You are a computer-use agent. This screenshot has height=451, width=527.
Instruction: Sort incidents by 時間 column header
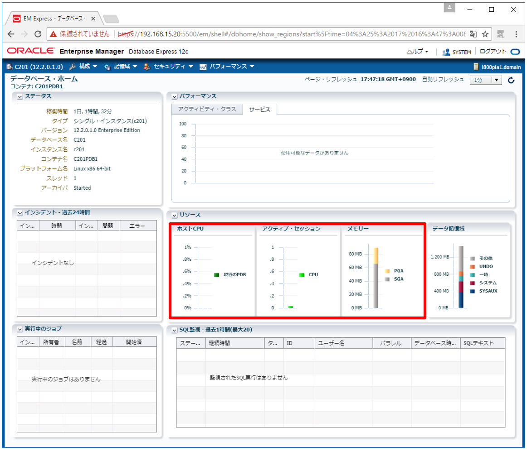pyautogui.click(x=57, y=225)
